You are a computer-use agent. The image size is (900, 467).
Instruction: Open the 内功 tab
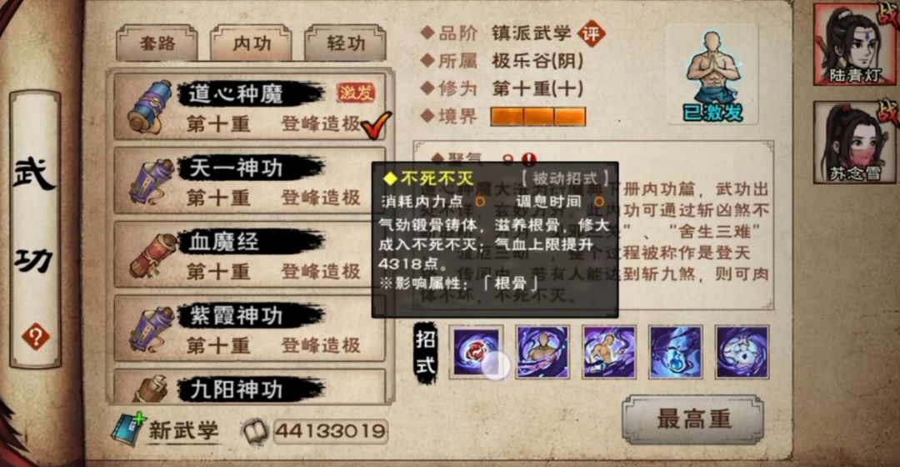[251, 43]
